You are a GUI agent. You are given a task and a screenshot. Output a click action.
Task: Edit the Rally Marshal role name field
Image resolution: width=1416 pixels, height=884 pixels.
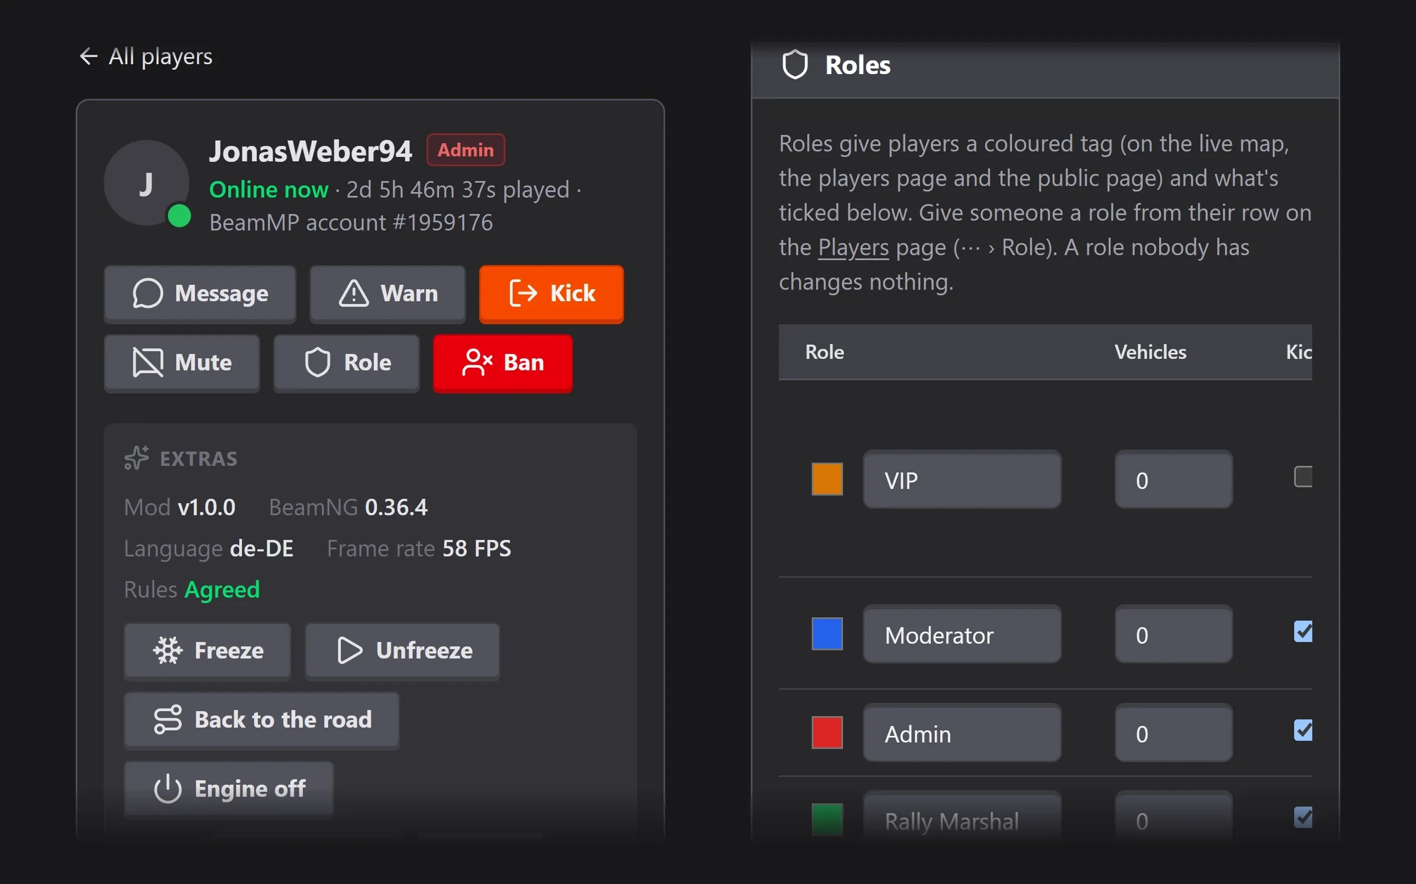tap(962, 817)
